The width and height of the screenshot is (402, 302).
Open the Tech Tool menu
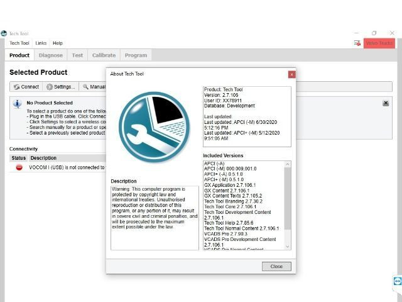tap(19, 43)
